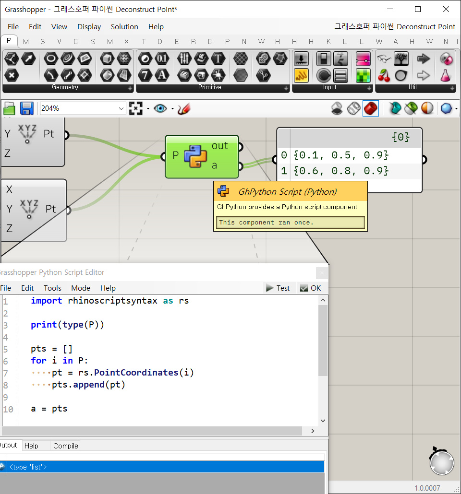Expand the Primitive panel
This screenshot has height=494, width=461.
click(286, 89)
